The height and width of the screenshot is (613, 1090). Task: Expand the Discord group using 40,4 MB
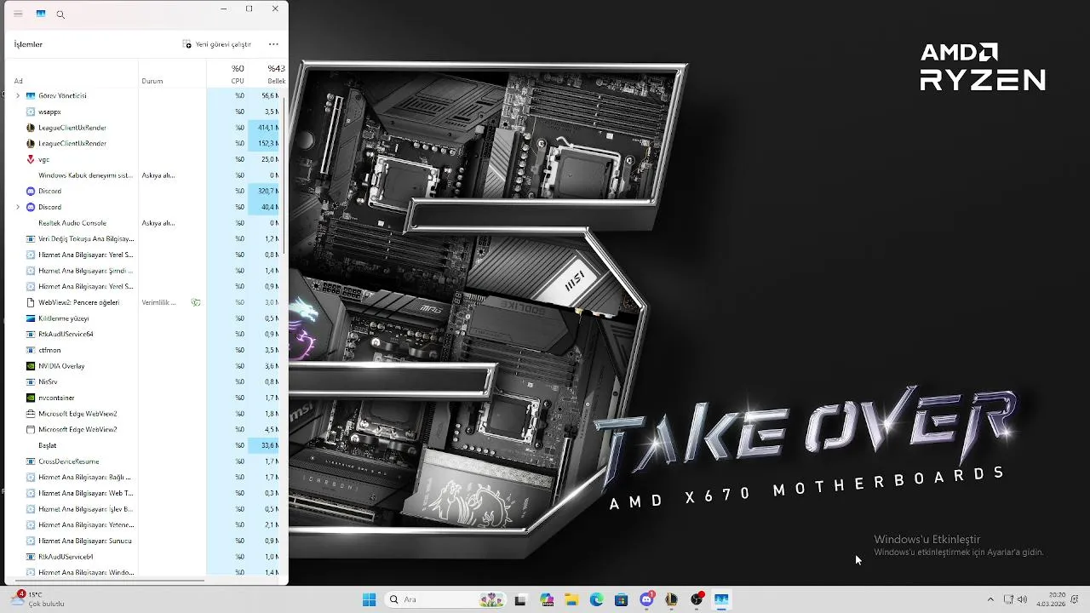18,207
